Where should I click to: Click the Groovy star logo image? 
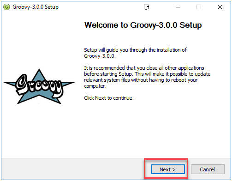(x=39, y=86)
